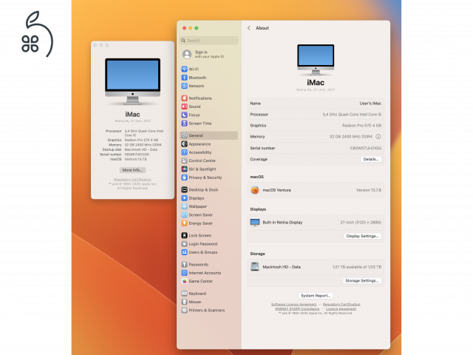Open the Software Licence Agreement link
The width and height of the screenshot is (473, 355).
coord(294,304)
